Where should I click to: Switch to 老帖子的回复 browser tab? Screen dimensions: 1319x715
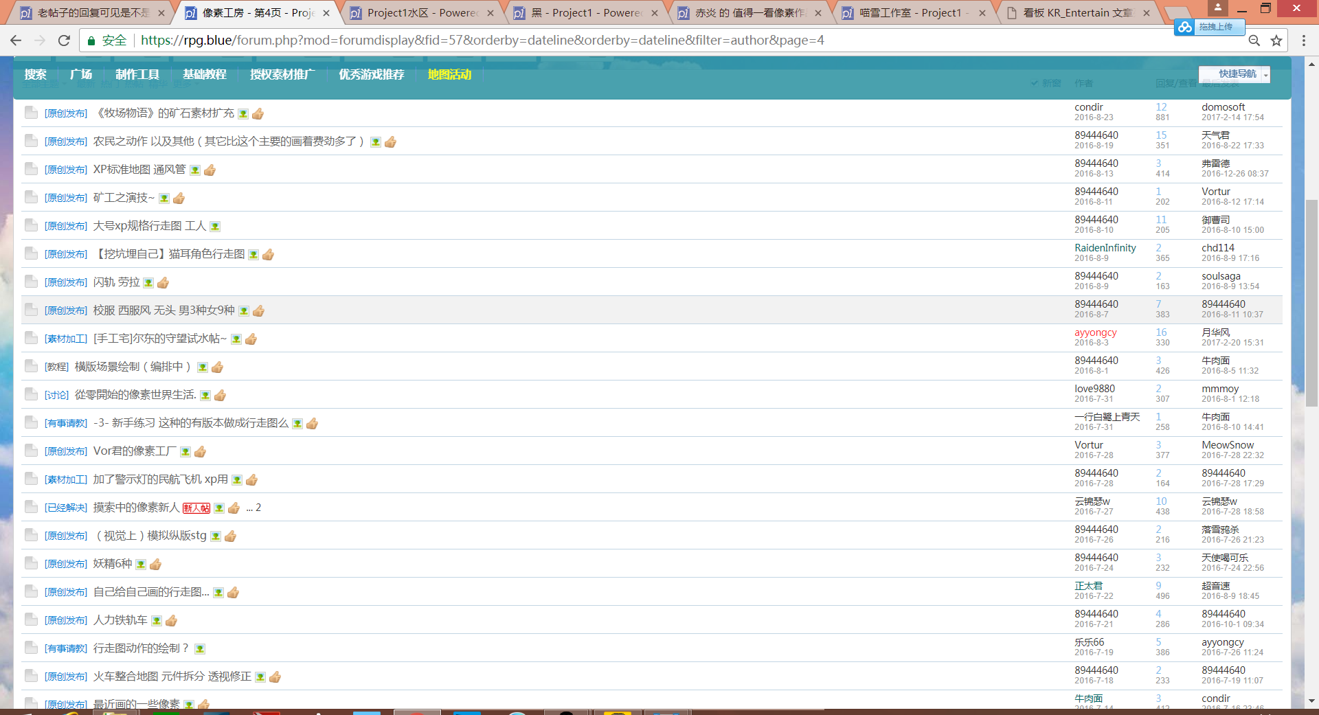pyautogui.click(x=93, y=12)
